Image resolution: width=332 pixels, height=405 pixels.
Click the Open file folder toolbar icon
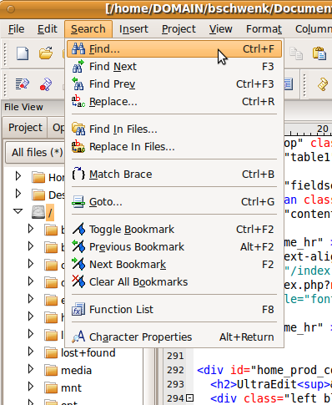[46, 53]
